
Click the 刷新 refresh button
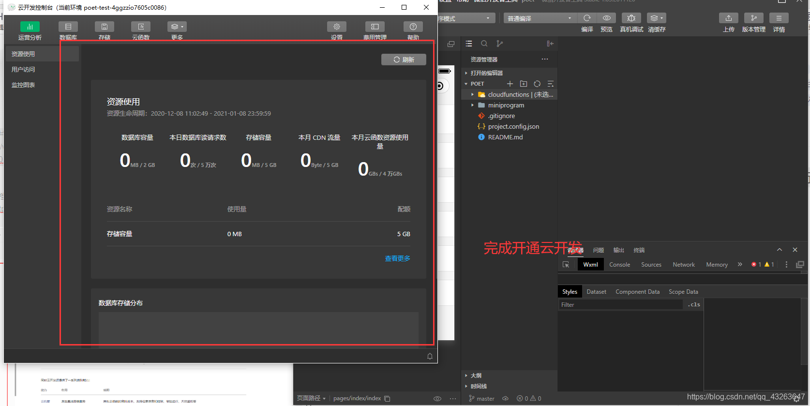(404, 60)
